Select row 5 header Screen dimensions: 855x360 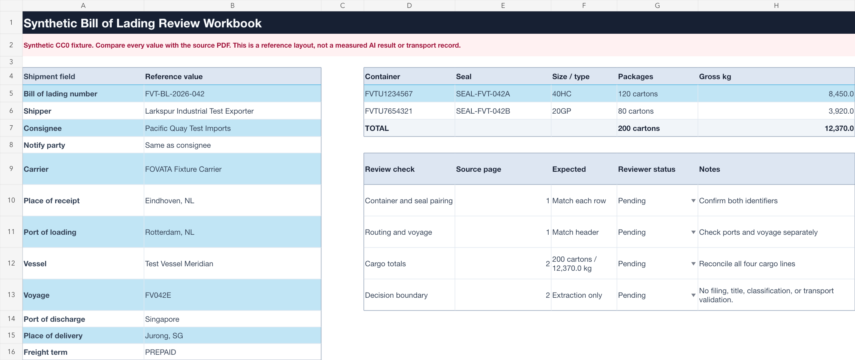(11, 93)
